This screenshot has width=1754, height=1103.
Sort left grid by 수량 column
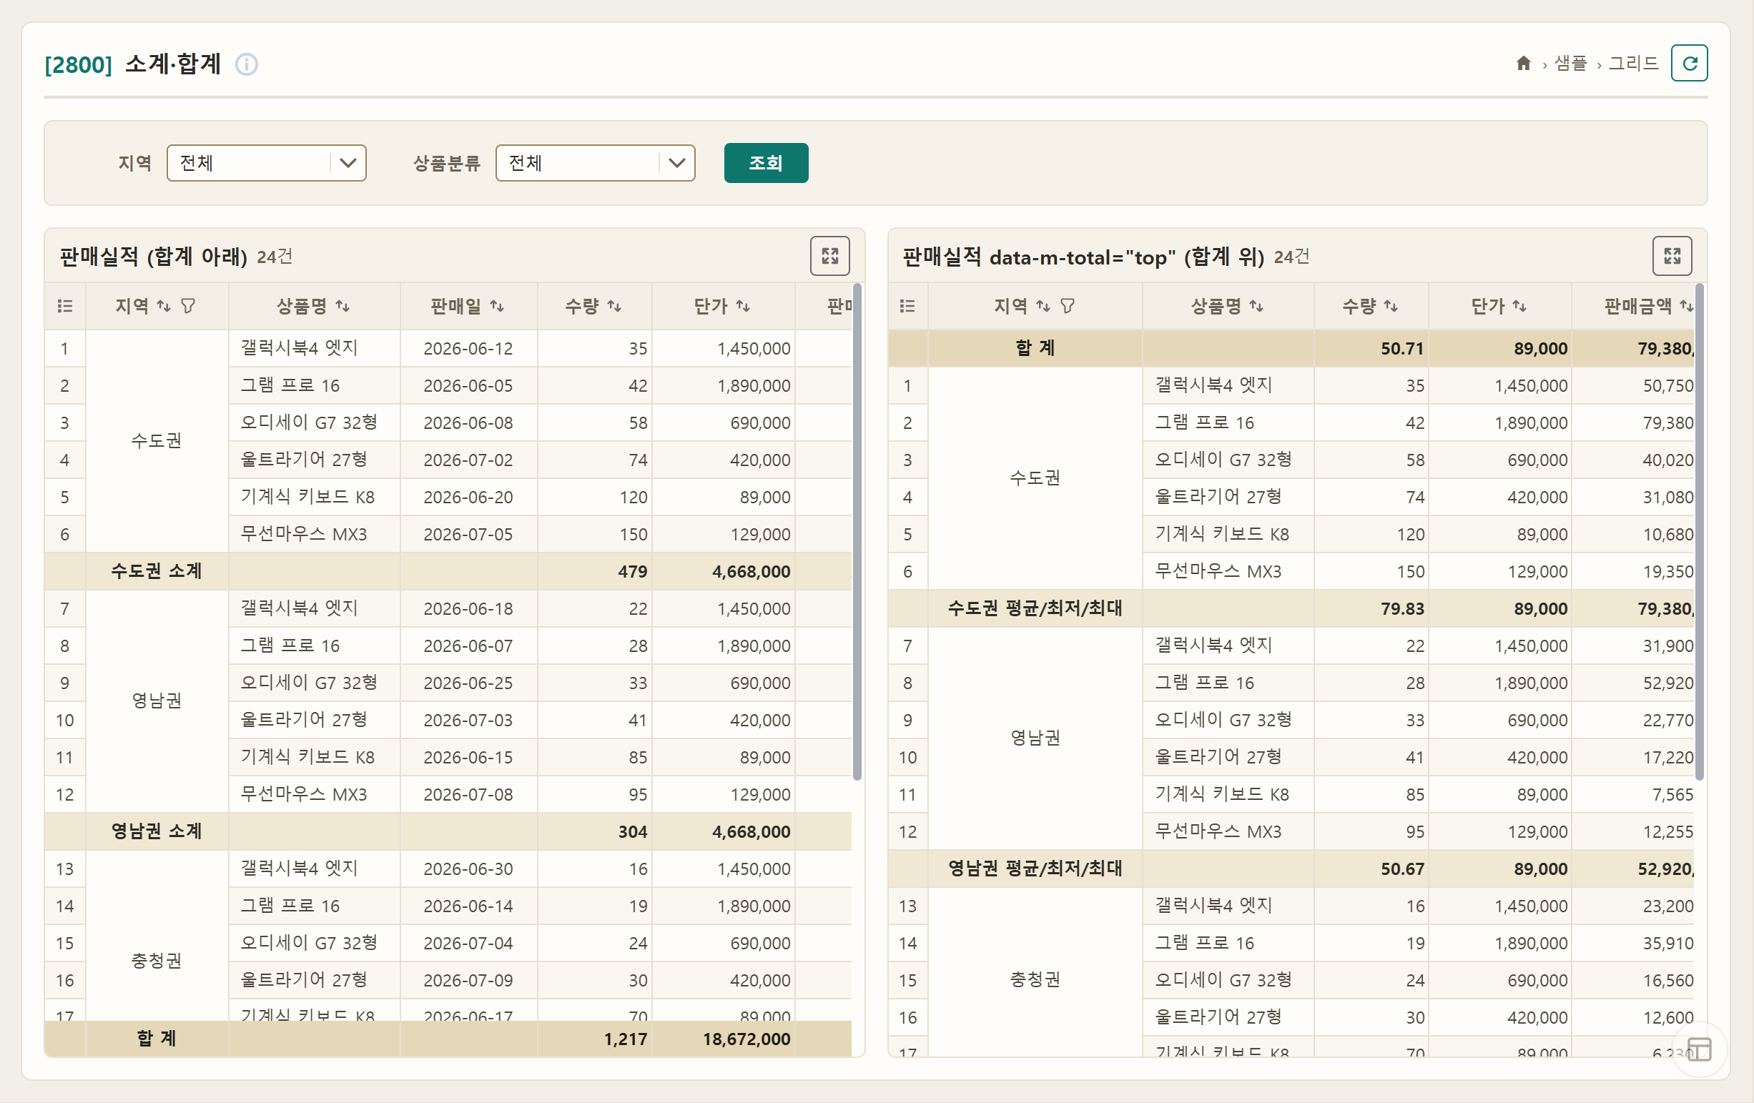point(593,306)
